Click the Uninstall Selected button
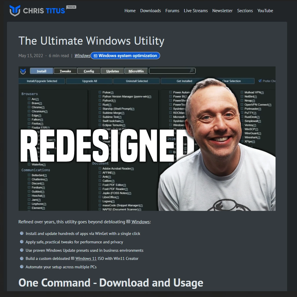This screenshot has height=297, width=297. click(137, 81)
